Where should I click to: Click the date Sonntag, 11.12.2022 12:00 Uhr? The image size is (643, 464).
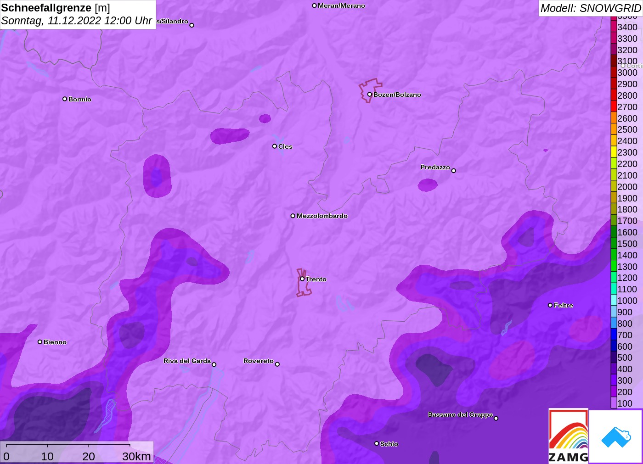[x=77, y=21]
